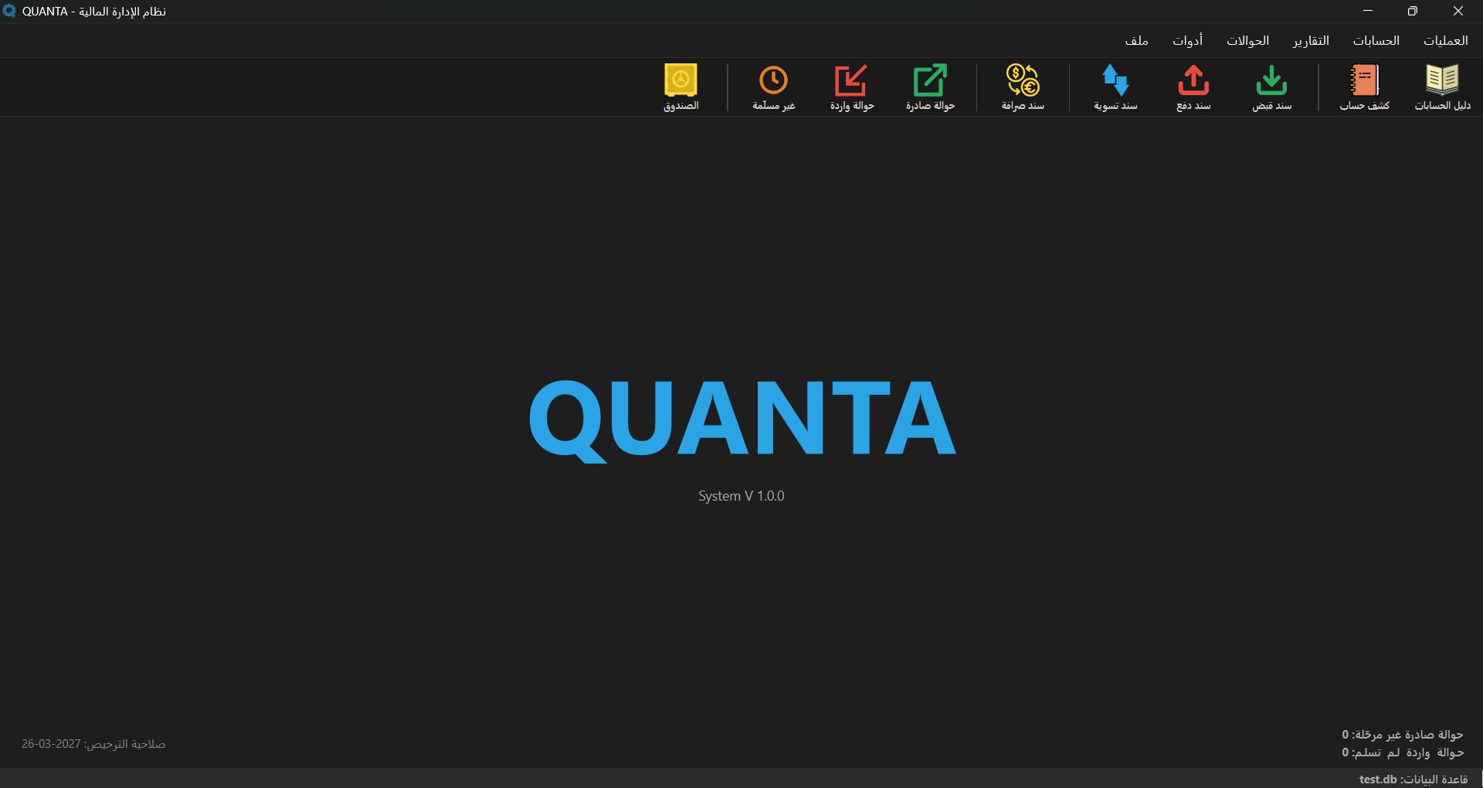The width and height of the screenshot is (1483, 788).
Task: Open the الحوالات (Transfers) menu
Action: (1247, 40)
